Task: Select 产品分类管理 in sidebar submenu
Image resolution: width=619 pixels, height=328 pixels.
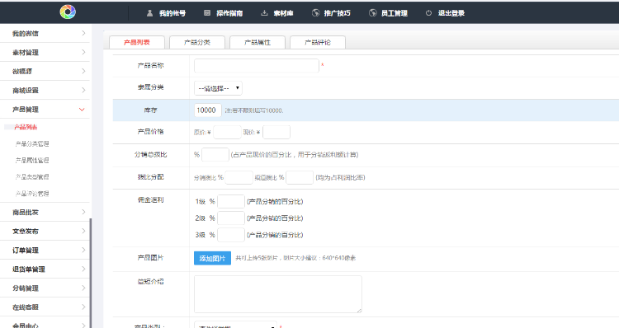Action: 32,144
